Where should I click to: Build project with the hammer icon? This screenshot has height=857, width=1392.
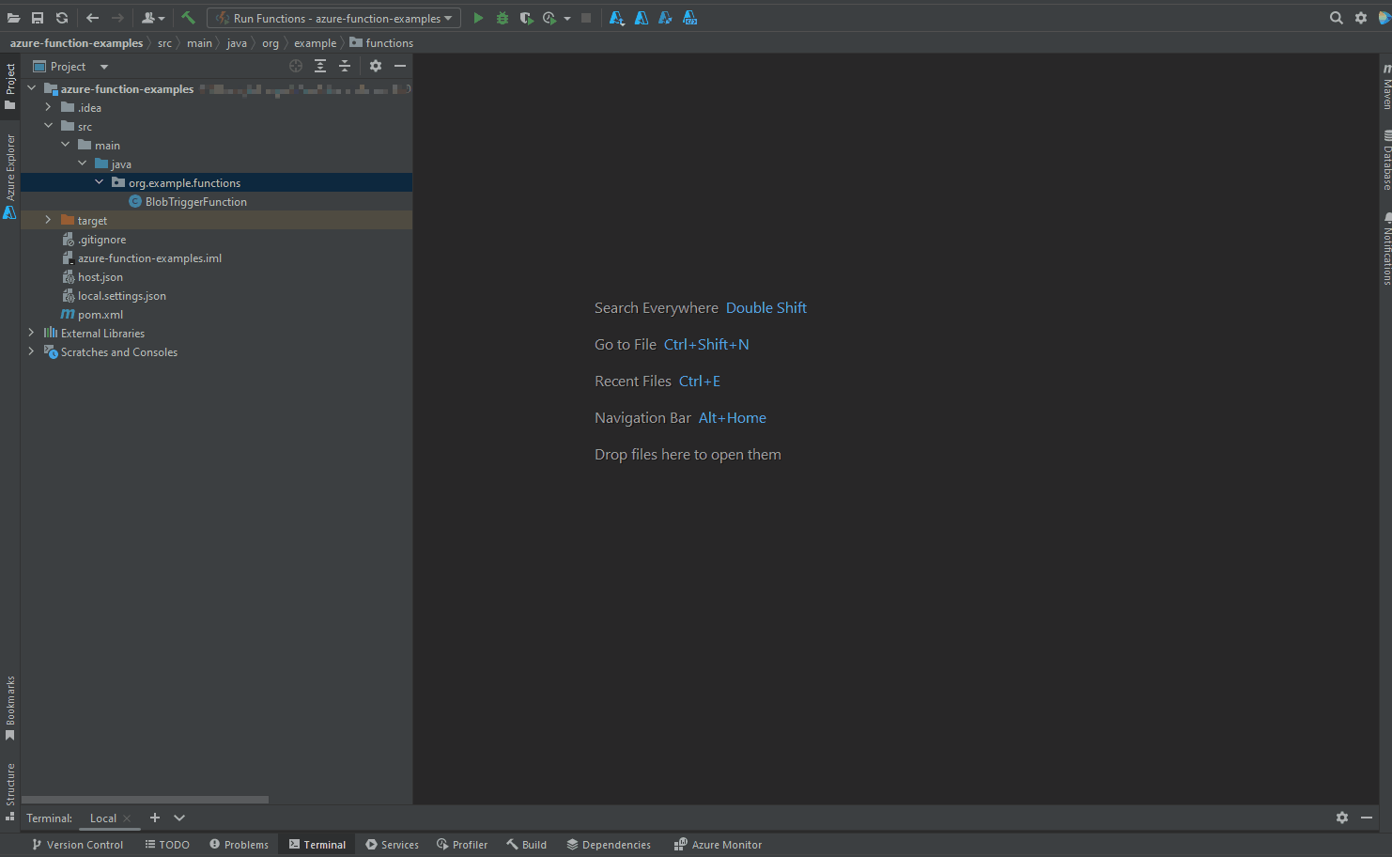(x=188, y=18)
